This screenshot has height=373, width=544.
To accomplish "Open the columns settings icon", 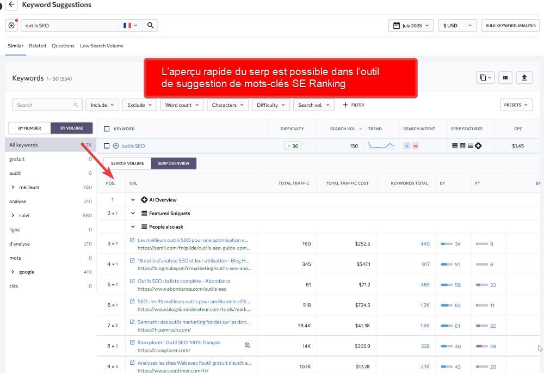I will point(505,78).
